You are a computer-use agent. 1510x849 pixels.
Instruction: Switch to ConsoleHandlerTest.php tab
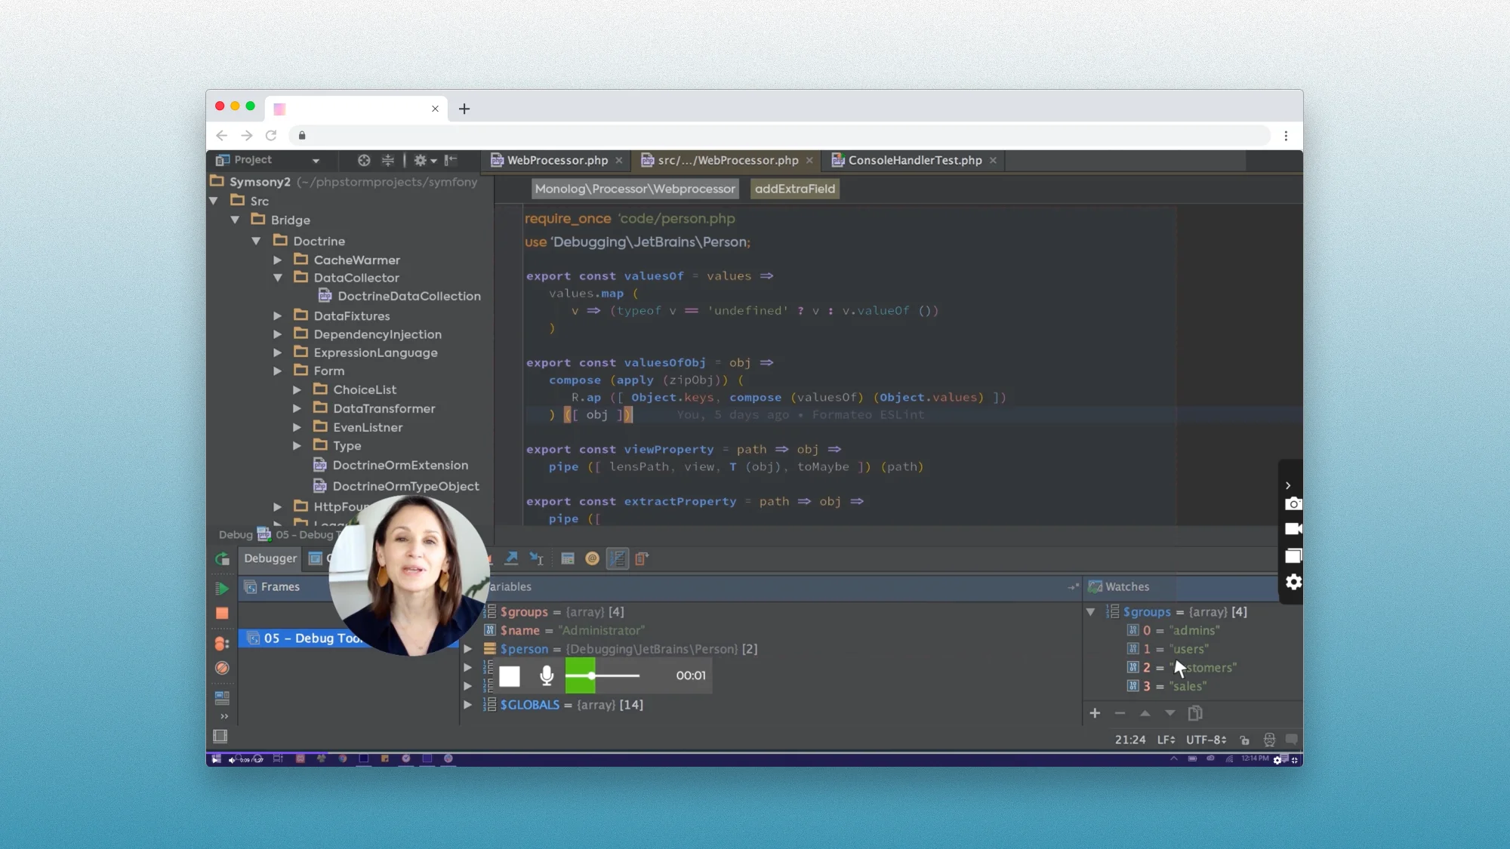coord(914,160)
